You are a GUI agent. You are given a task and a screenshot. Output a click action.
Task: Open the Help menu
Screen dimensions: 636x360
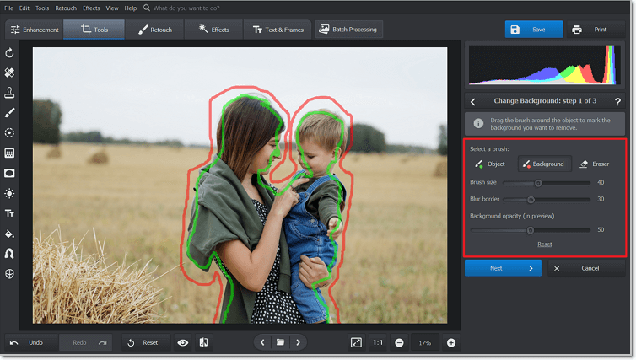131,8
